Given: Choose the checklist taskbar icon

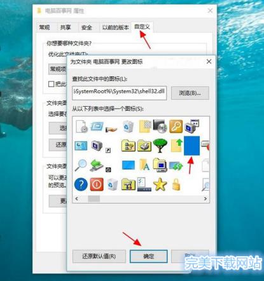Looking at the screenshot, I should coord(144,184).
